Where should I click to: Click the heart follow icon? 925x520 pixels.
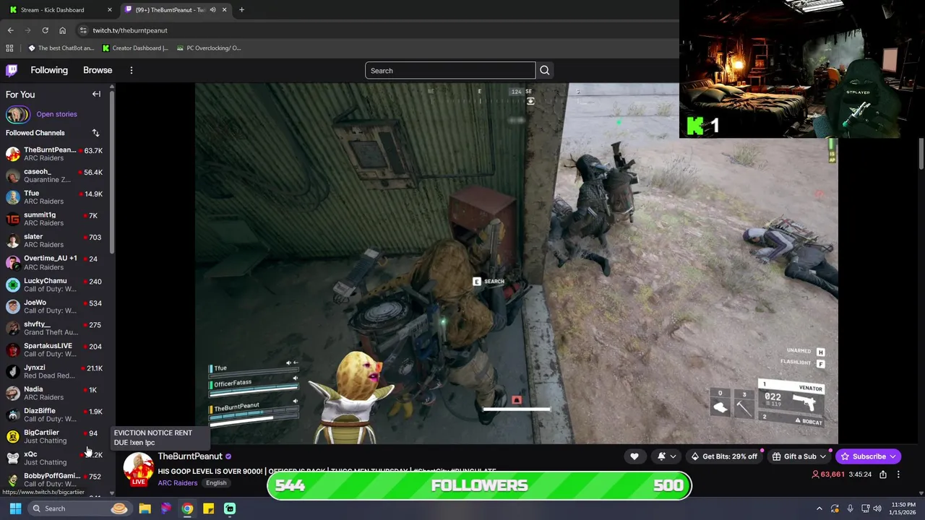click(x=634, y=456)
